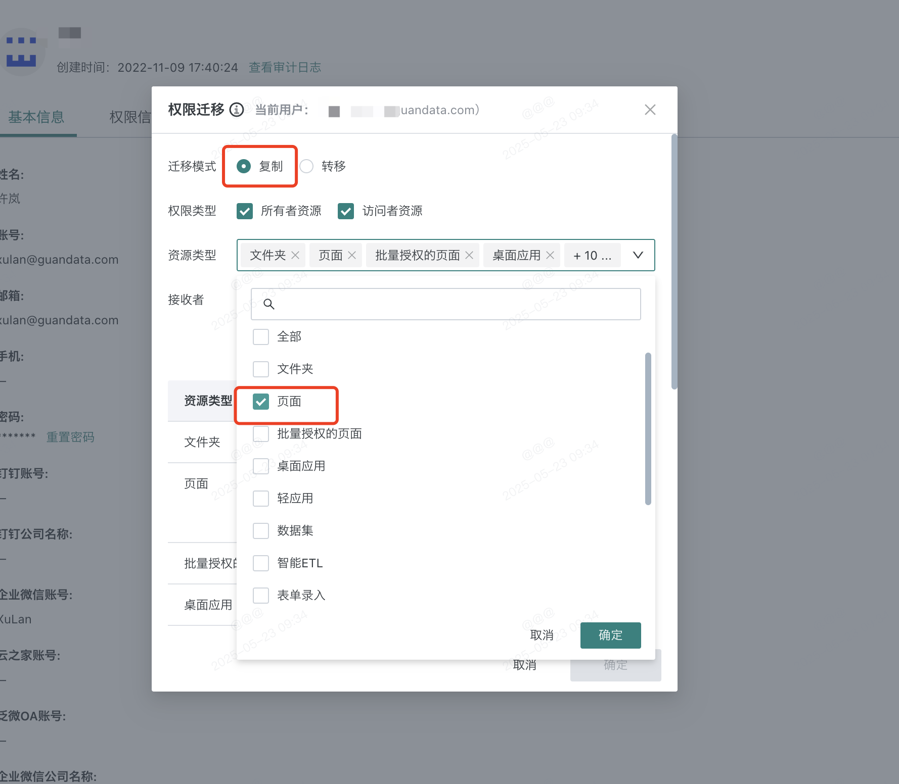
Task: Check the 文件夹 option in dropdown list
Action: click(261, 369)
